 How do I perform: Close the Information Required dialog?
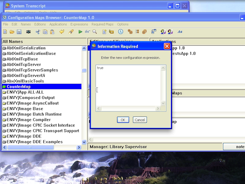click(167, 46)
